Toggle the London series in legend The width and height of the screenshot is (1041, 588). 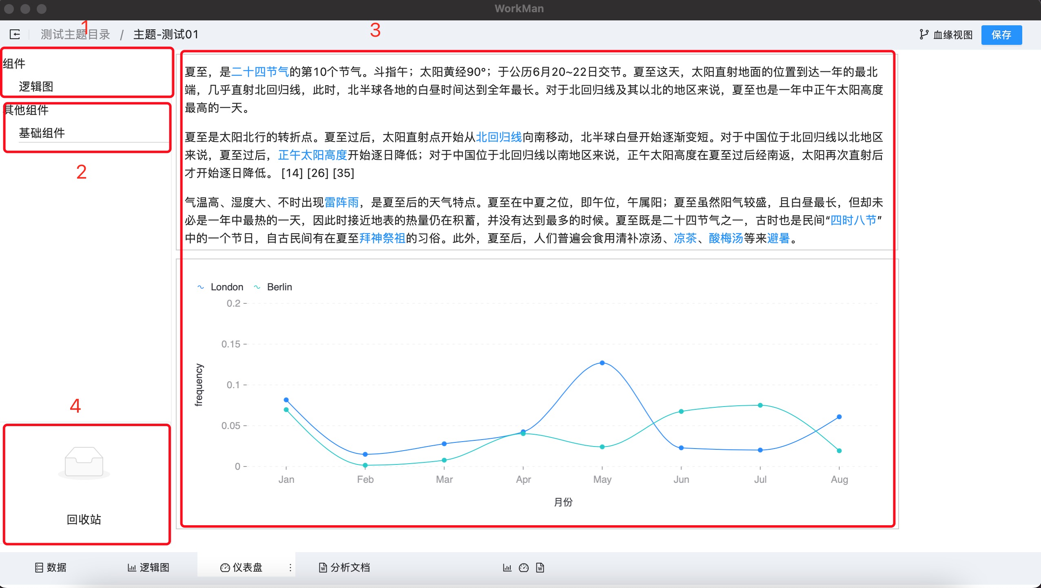[x=220, y=287]
